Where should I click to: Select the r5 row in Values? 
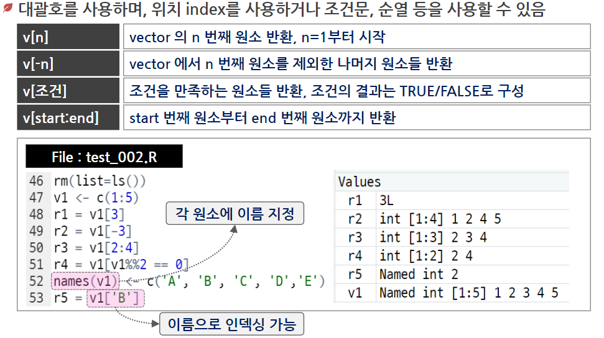(452, 274)
